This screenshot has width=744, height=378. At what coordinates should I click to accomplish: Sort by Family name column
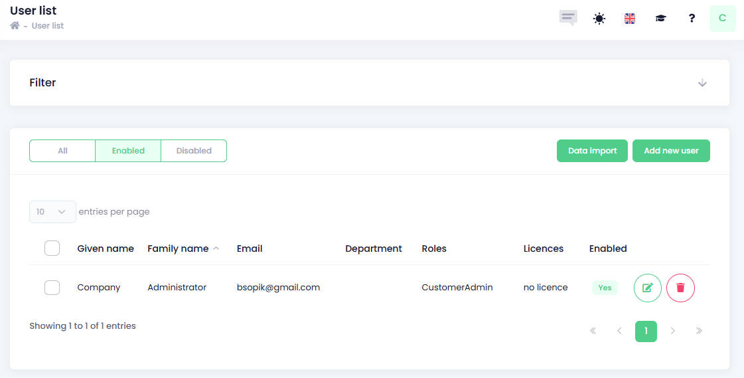click(178, 248)
